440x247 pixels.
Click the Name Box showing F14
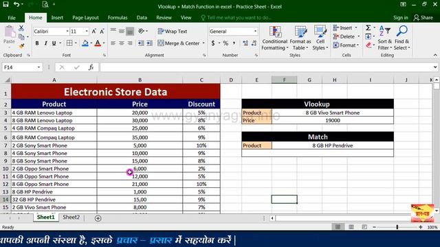(22, 67)
